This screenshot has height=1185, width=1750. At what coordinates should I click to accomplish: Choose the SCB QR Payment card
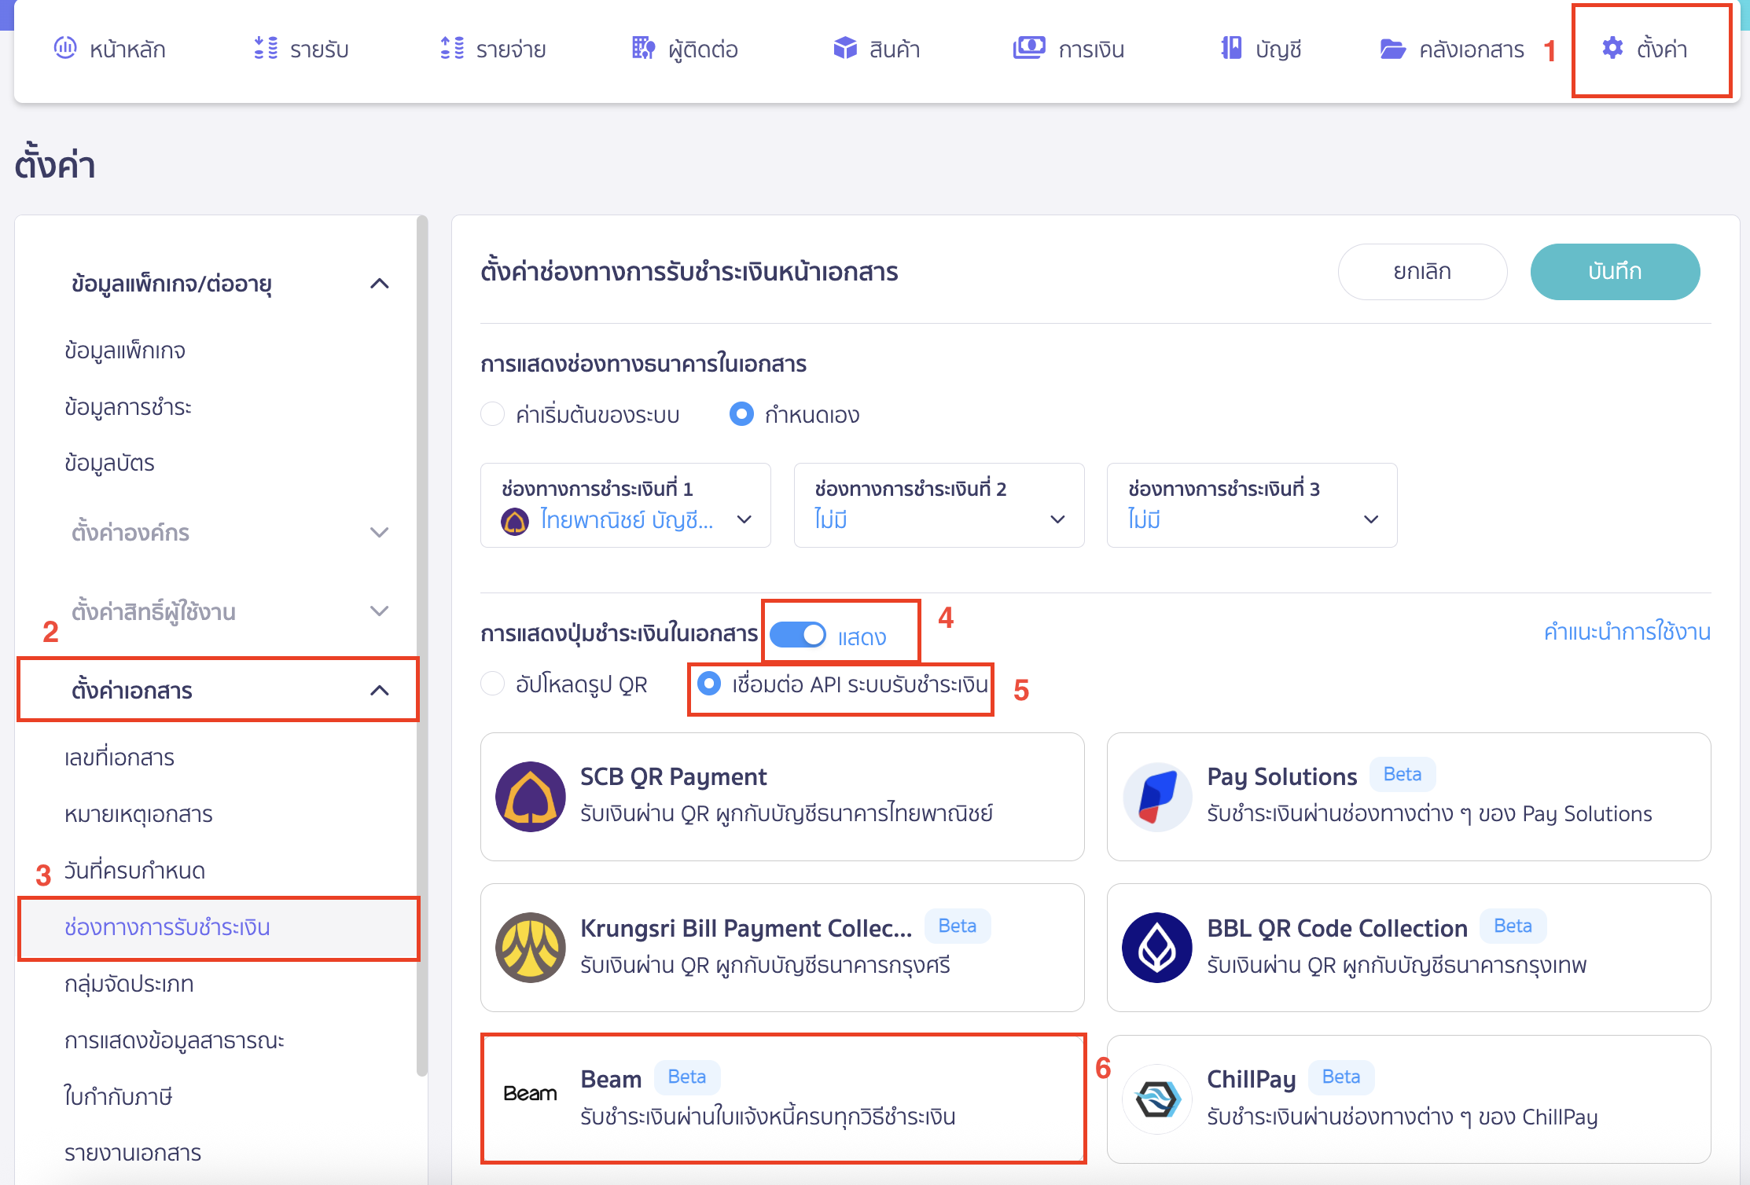tap(782, 797)
